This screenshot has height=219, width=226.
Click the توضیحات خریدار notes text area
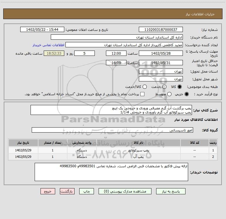tap(111, 172)
